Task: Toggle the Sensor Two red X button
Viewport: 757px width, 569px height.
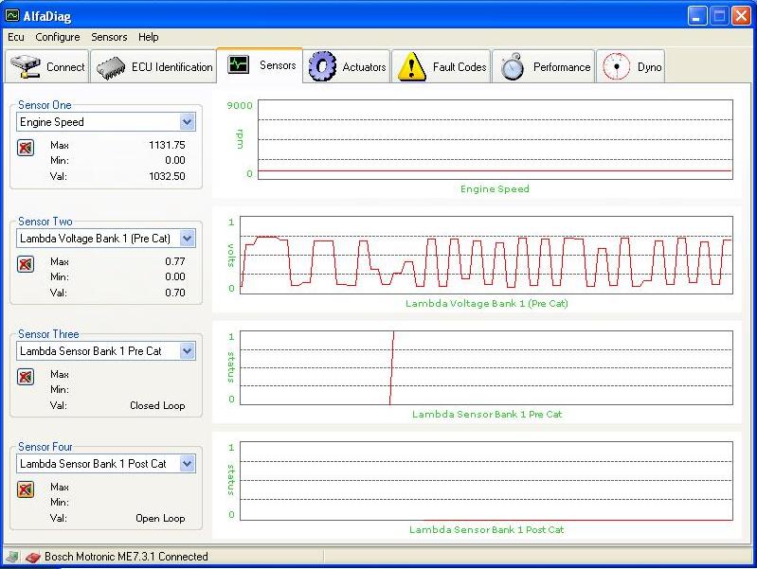Action: (x=26, y=264)
